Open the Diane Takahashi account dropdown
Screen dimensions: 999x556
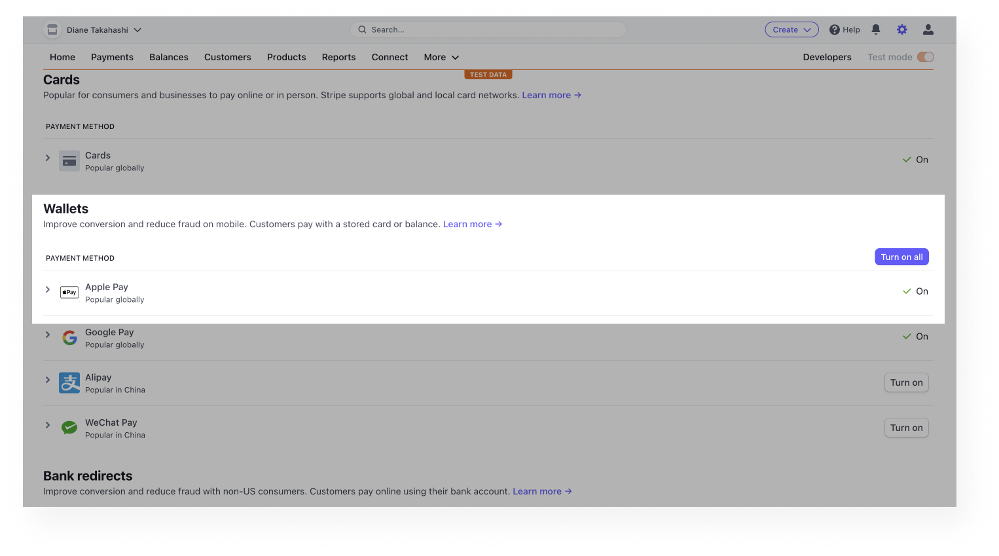coord(94,29)
